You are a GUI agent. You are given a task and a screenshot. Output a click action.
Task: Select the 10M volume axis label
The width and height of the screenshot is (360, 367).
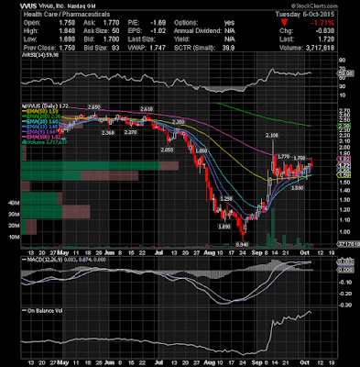15,237
